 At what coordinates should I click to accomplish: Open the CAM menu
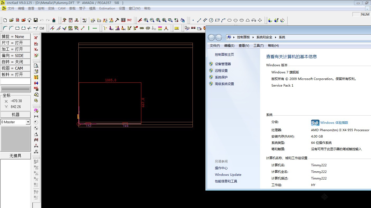pos(62,8)
